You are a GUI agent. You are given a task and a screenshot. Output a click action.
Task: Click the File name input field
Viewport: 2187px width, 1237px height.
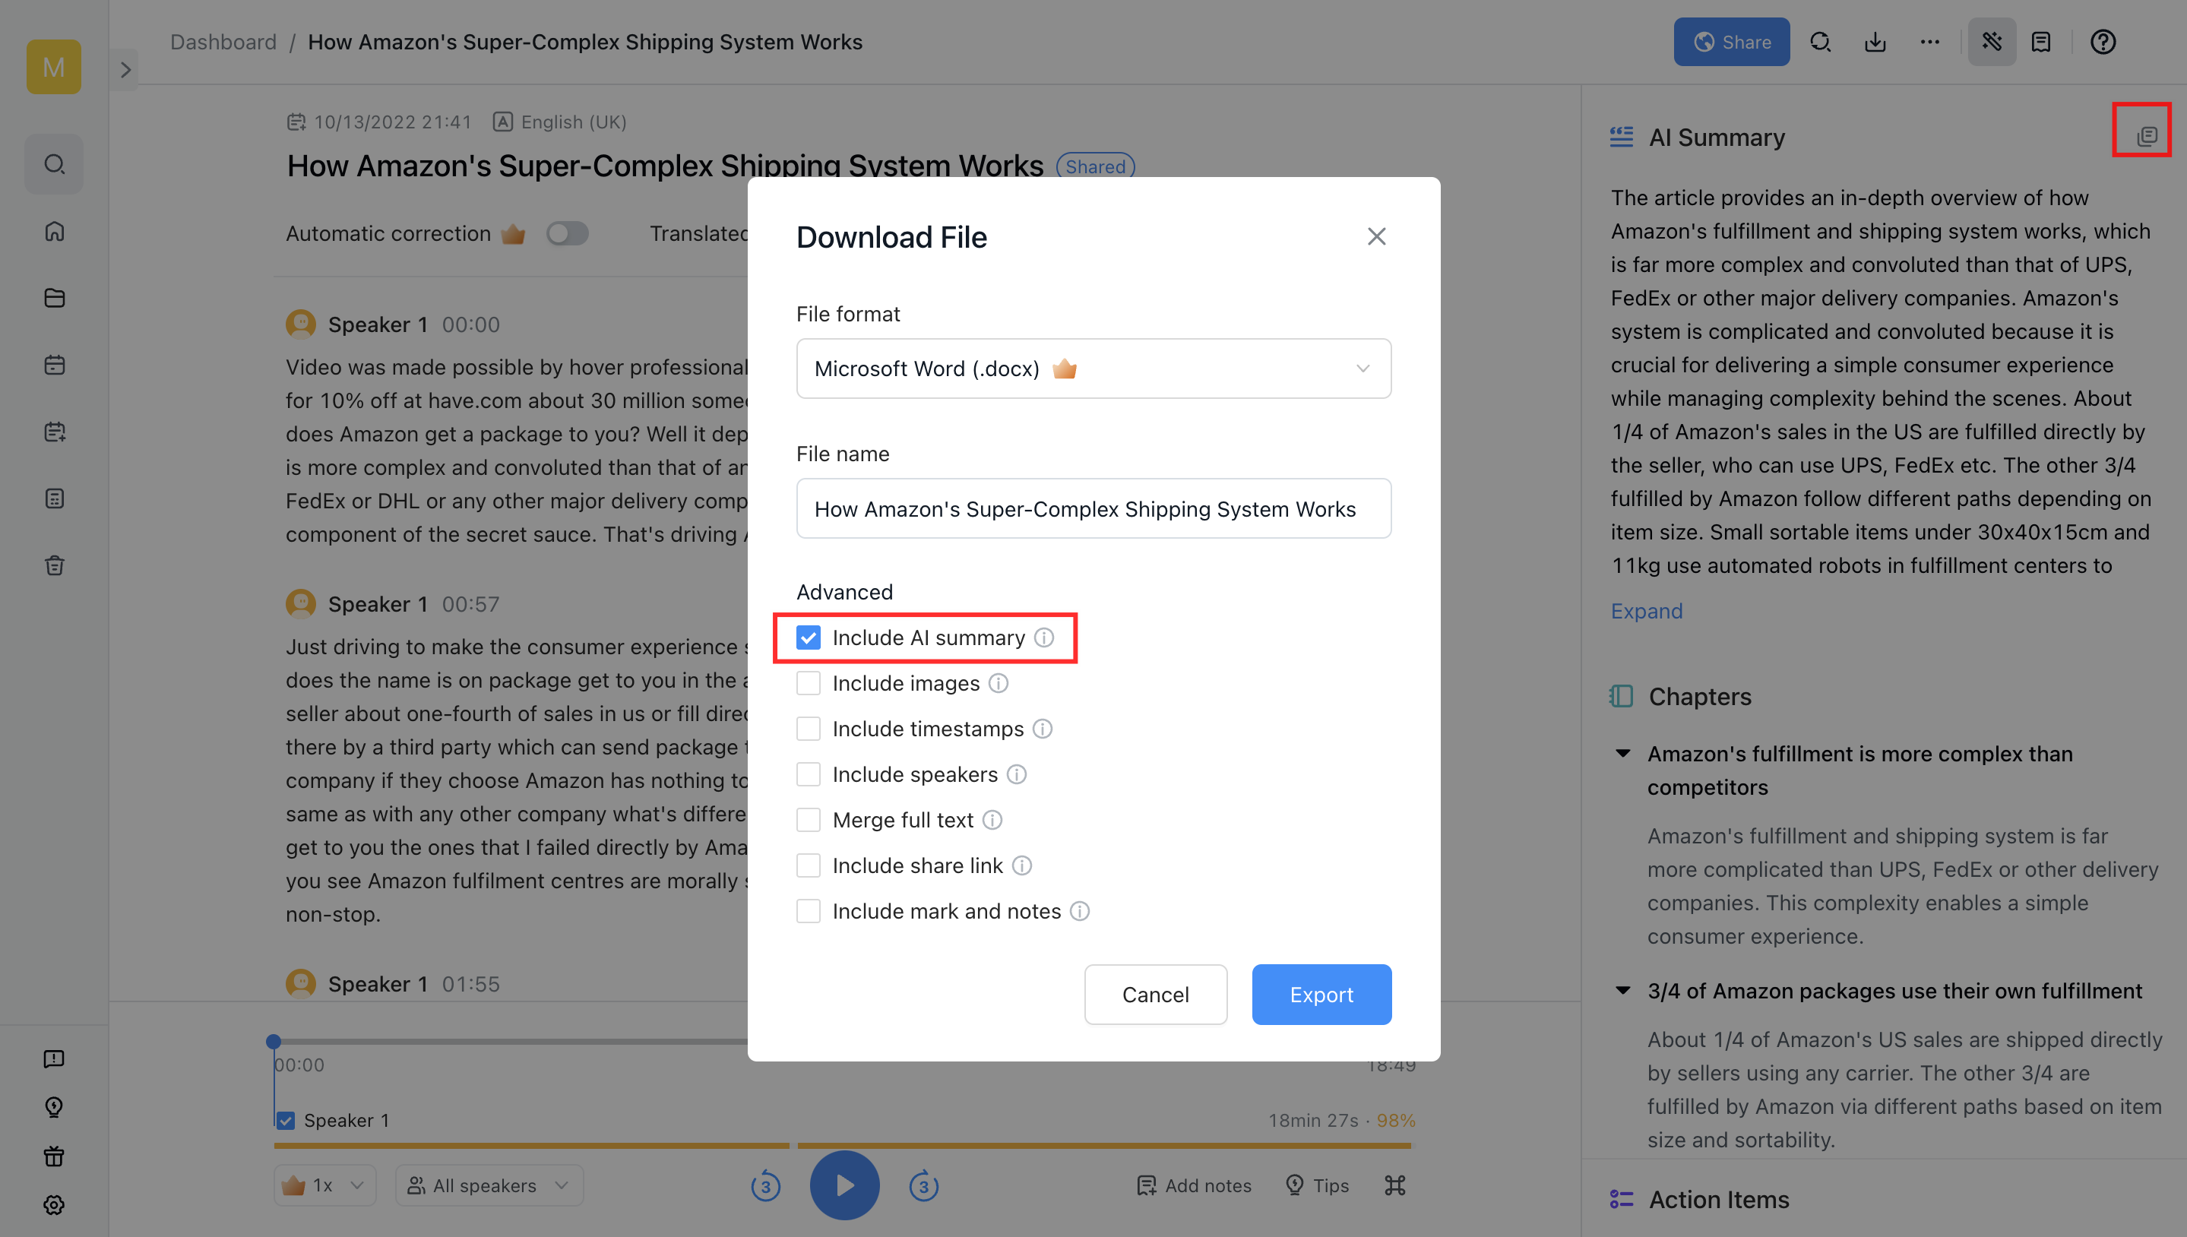click(x=1093, y=509)
